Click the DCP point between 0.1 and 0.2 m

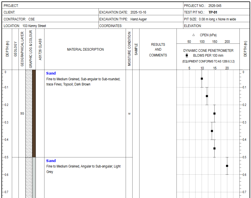pyautogui.click(x=207, y=96)
